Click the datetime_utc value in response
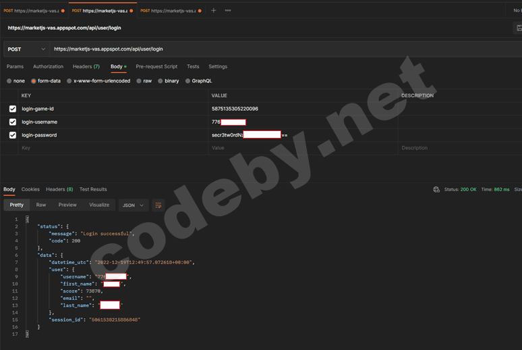Image resolution: width=522 pixels, height=350 pixels. tap(144, 263)
